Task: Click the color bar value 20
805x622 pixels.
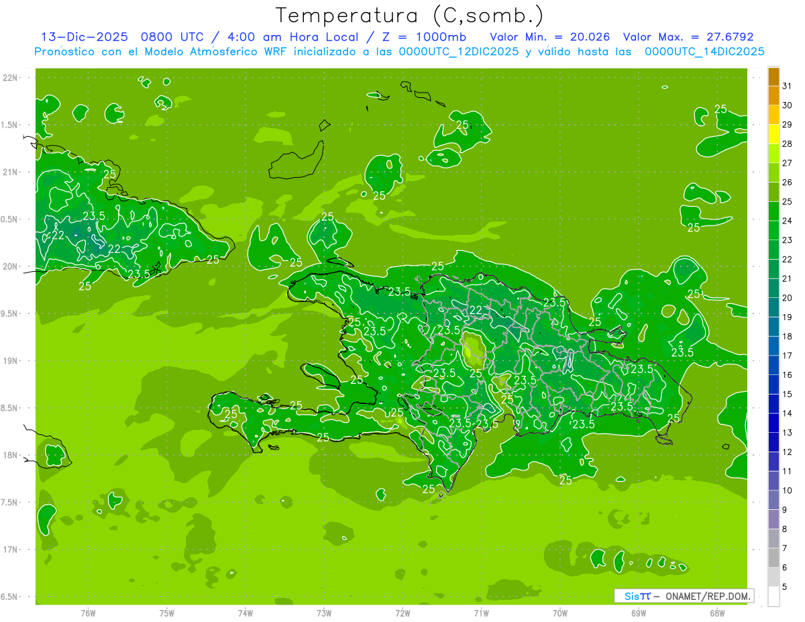Action: point(787,298)
